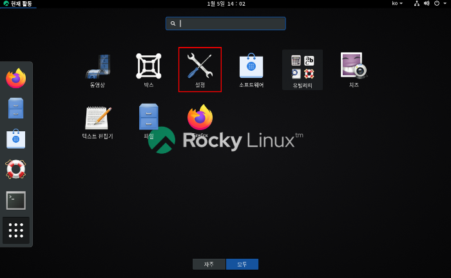This screenshot has width=451, height=278.
Task: Toggle the show applications grid button
Action: coord(16,230)
